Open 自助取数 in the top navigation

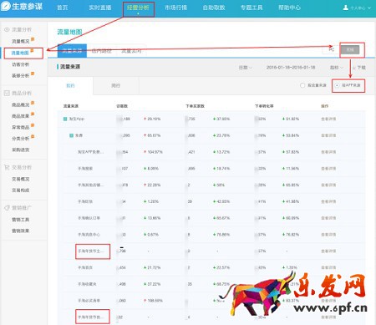coord(214,8)
